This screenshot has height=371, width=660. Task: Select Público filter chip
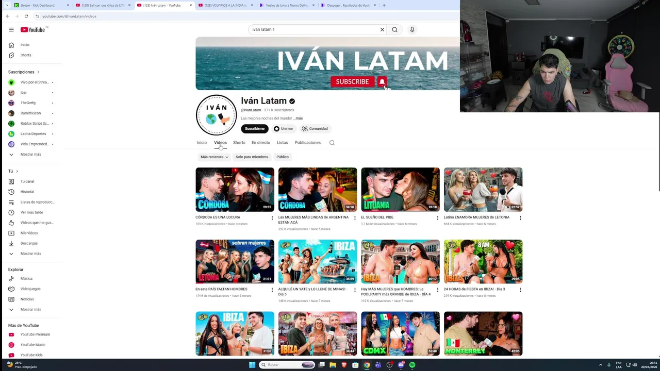(x=283, y=157)
